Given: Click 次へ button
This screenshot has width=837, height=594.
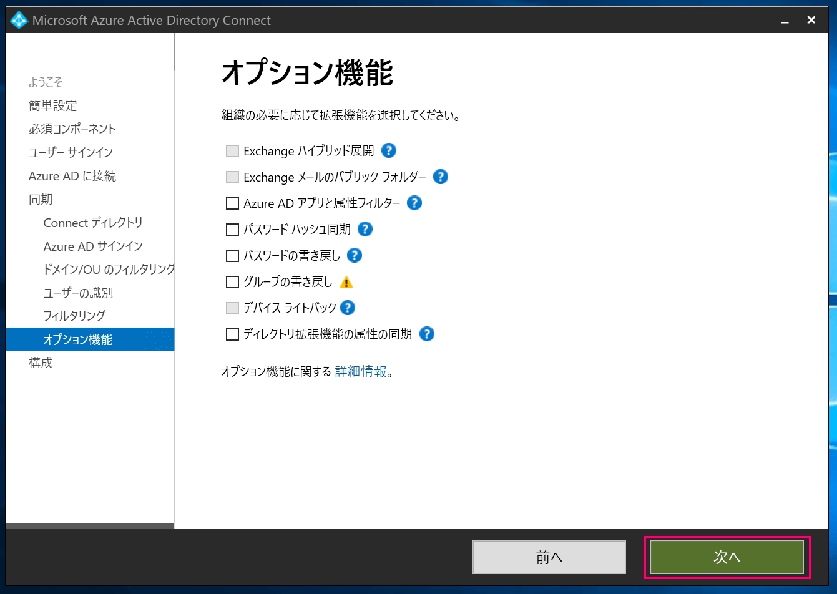Looking at the screenshot, I should 727,557.
